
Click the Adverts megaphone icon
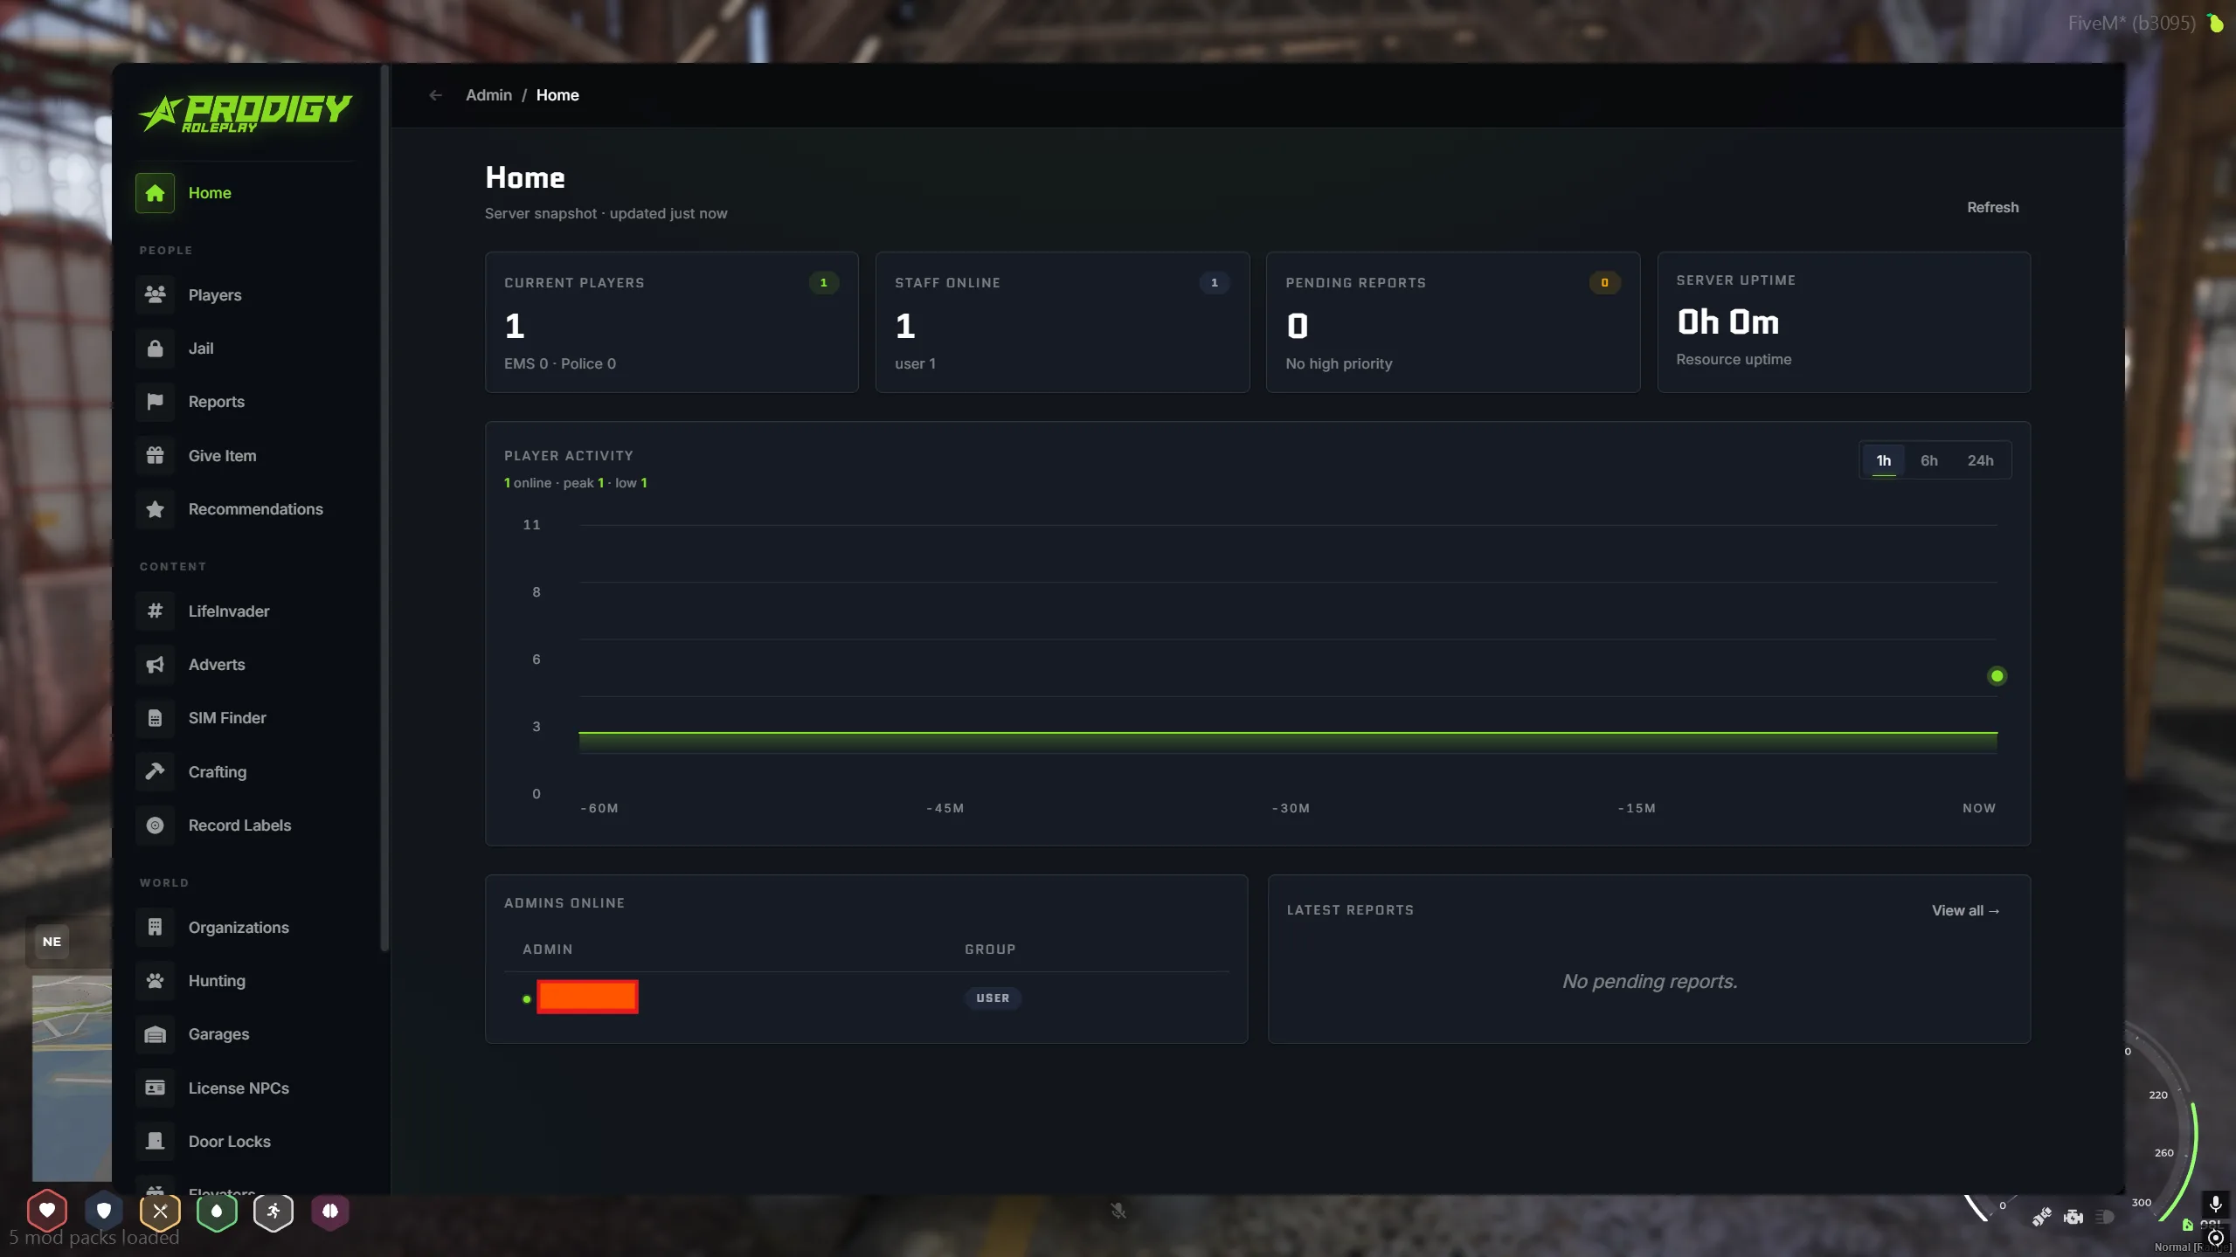(x=155, y=665)
